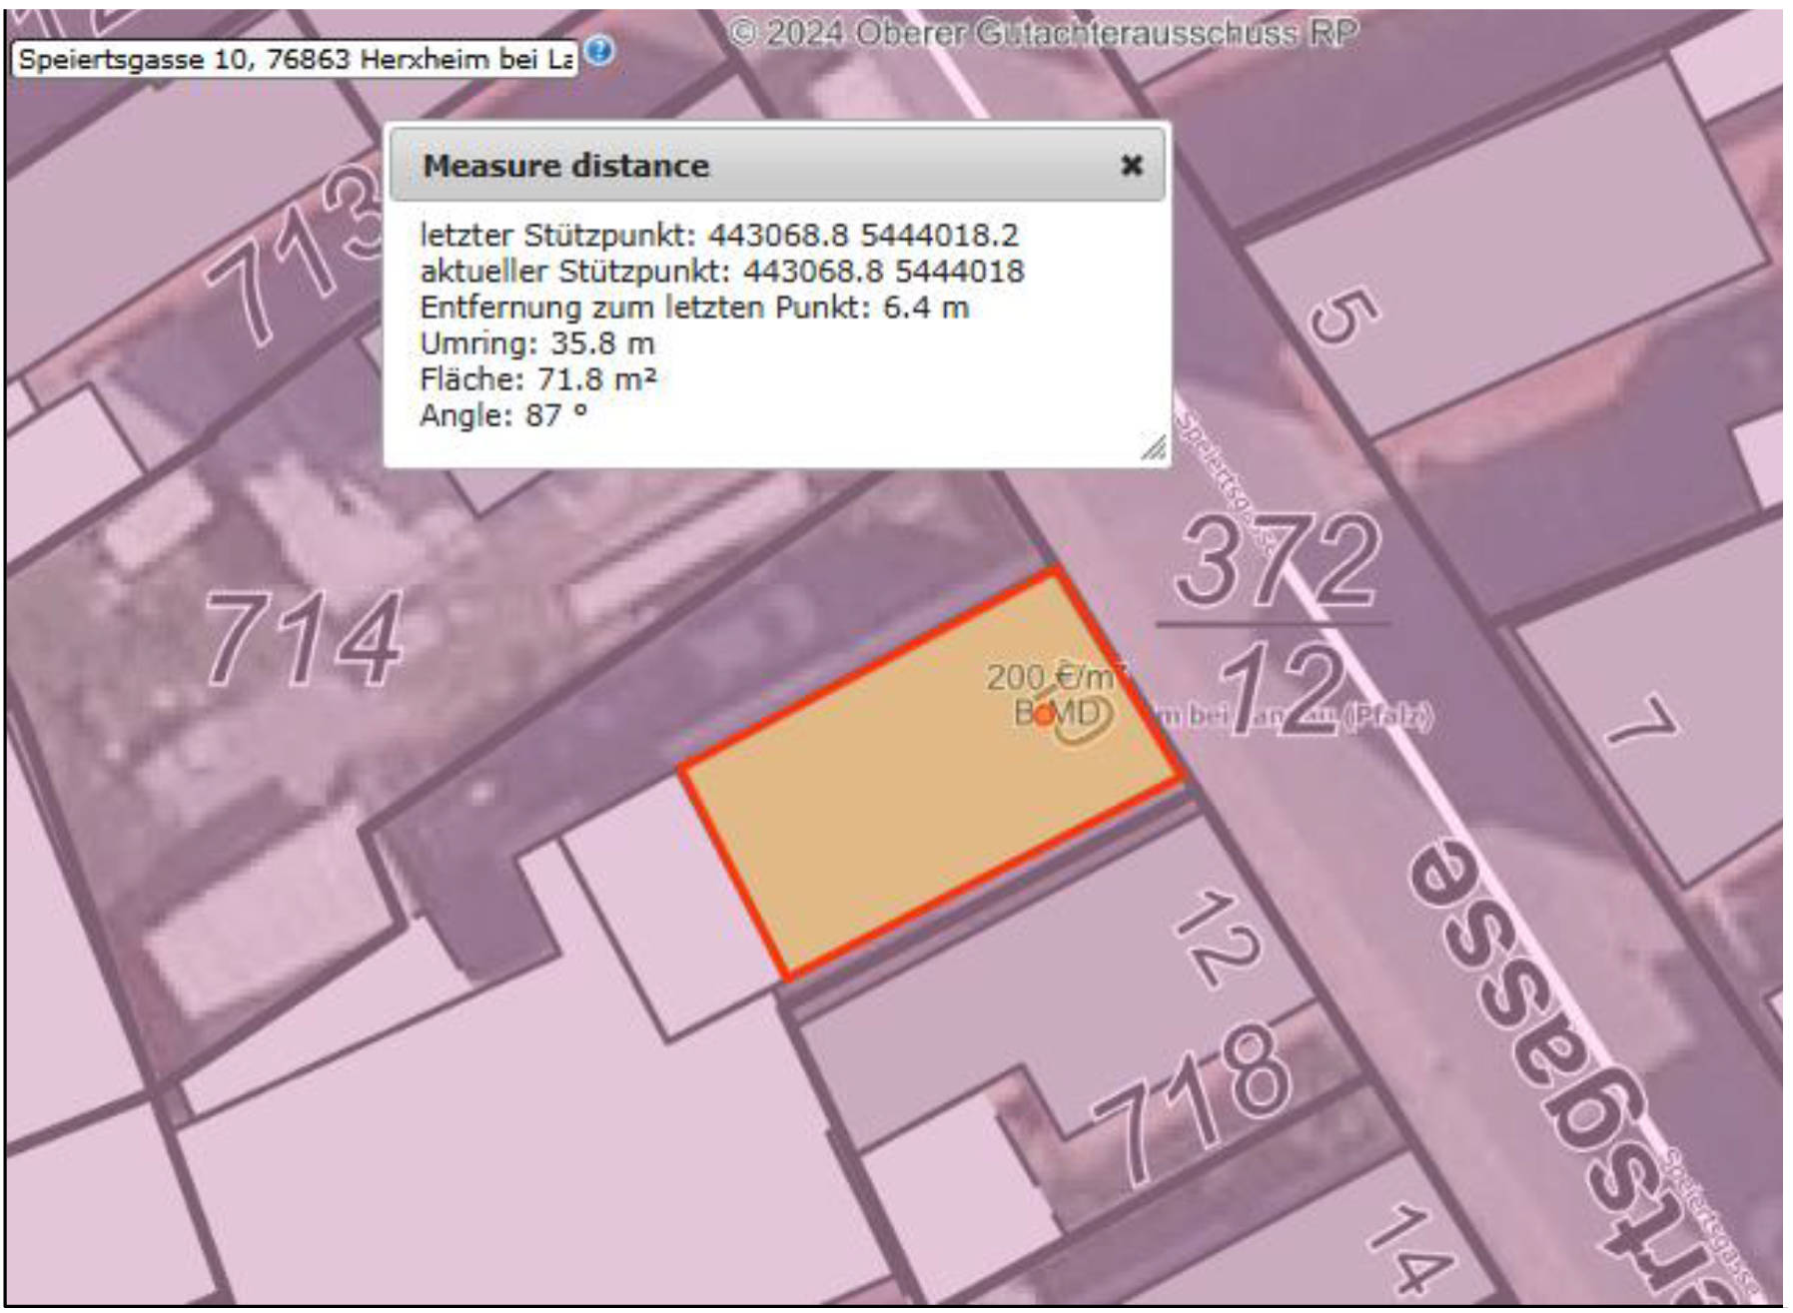This screenshot has width=1793, height=1313.
Task: Focus the Speiertsgasse 10 address search field
Action: [296, 59]
